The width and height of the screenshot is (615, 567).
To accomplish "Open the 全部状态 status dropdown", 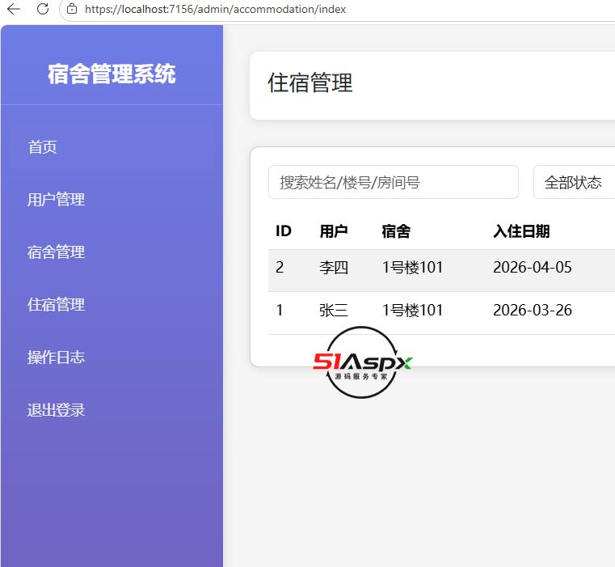I will (x=575, y=182).
